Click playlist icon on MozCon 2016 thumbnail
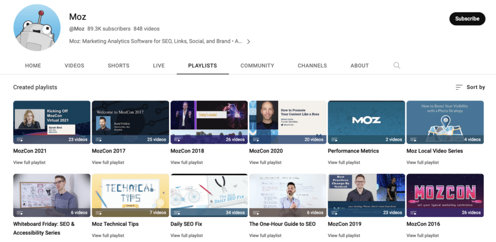 [414, 213]
